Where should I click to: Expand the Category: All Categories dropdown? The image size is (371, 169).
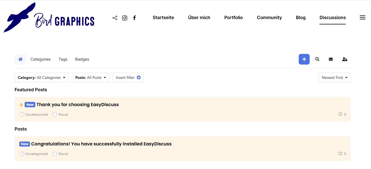tap(41, 77)
